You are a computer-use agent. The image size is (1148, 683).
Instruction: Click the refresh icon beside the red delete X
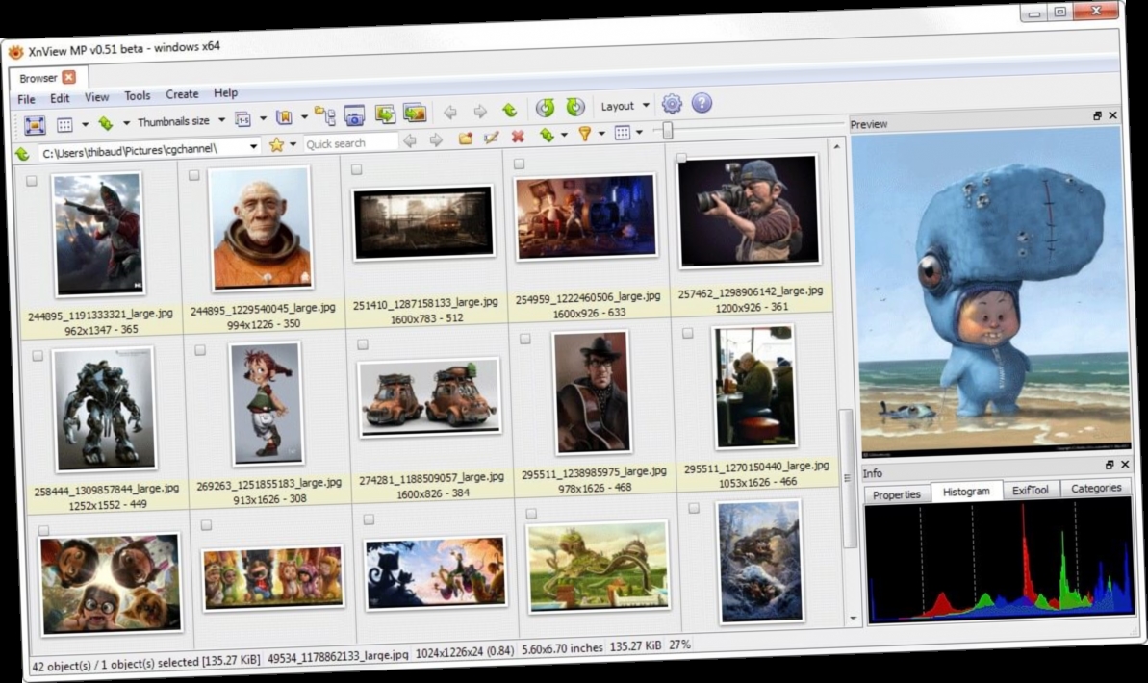(x=547, y=136)
